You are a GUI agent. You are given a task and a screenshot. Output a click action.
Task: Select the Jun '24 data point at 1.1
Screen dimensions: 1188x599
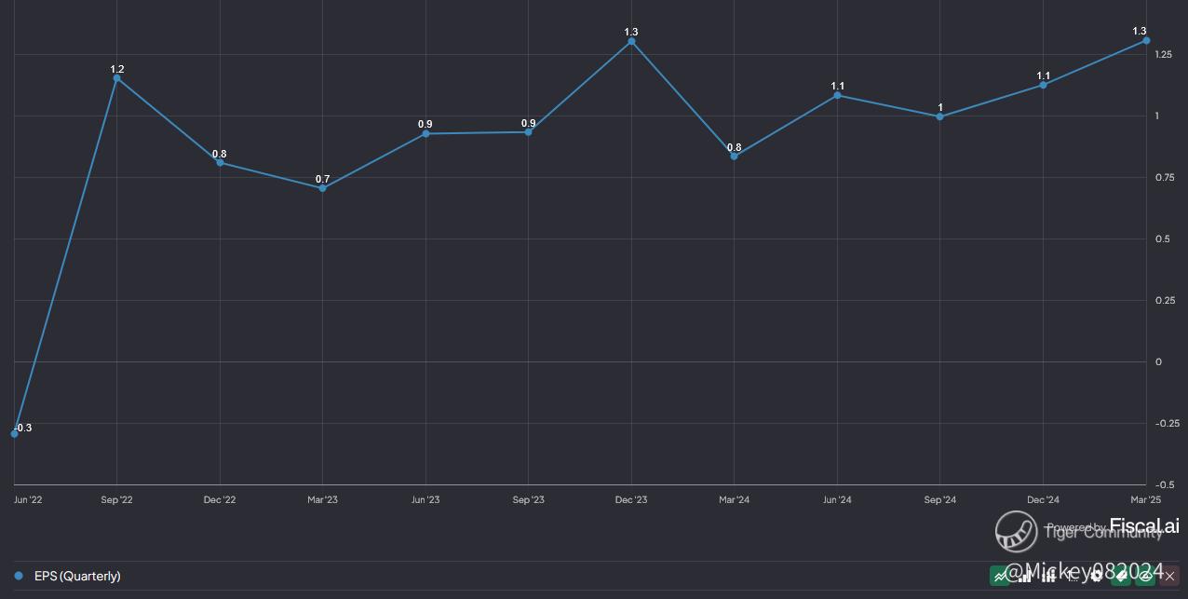[x=837, y=95]
